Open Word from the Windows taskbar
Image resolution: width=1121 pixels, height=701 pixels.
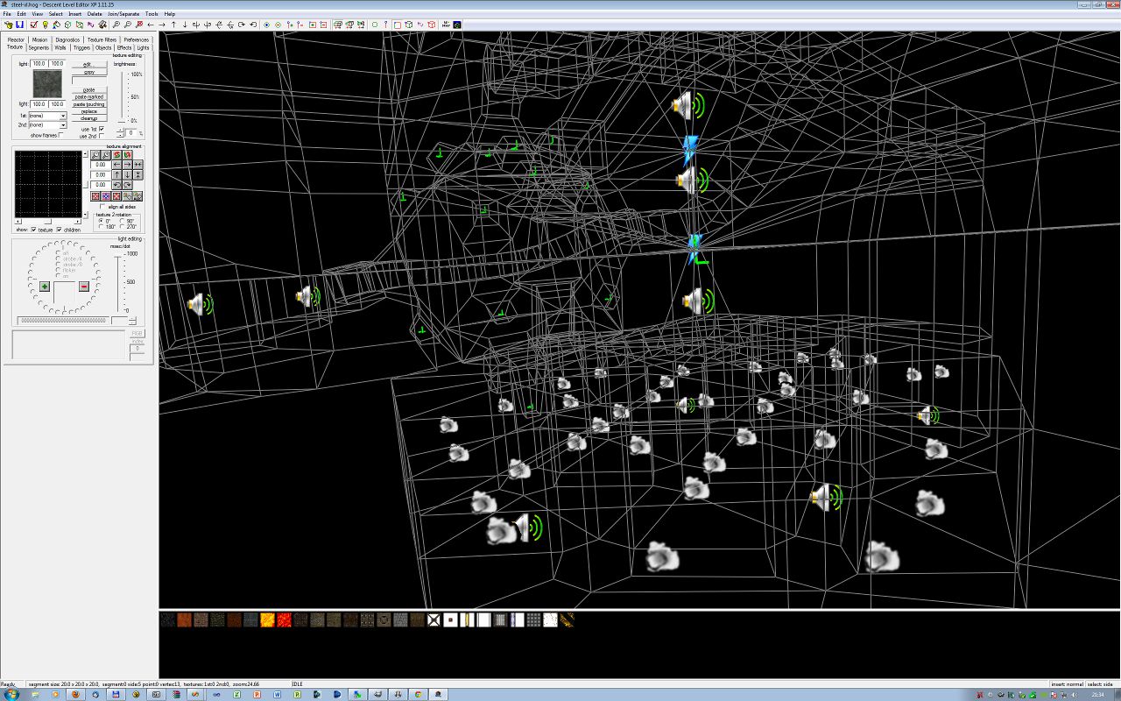point(277,694)
